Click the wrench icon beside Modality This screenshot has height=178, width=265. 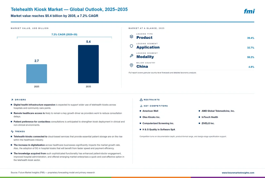(x=132, y=56)
